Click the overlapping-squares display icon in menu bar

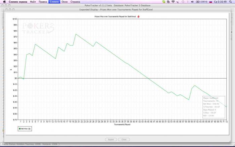(x=168, y=2)
